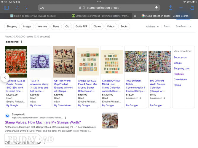Open the Safari sidebar panel icon
Screen dimensions: 198x148
(x=6, y=8)
